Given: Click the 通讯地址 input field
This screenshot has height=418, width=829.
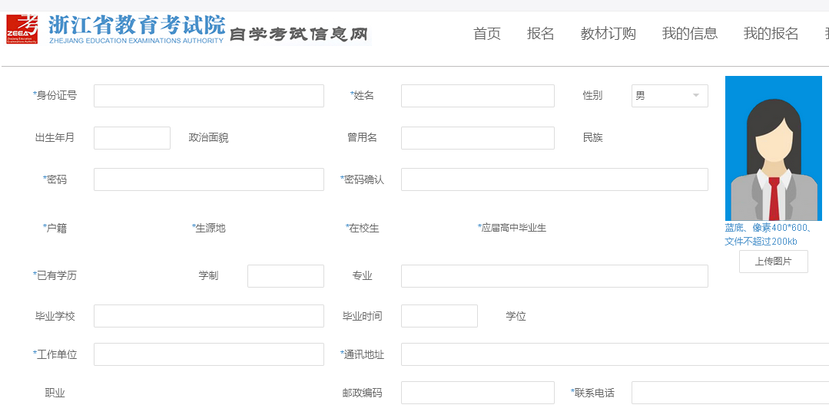Looking at the screenshot, I should pos(615,354).
